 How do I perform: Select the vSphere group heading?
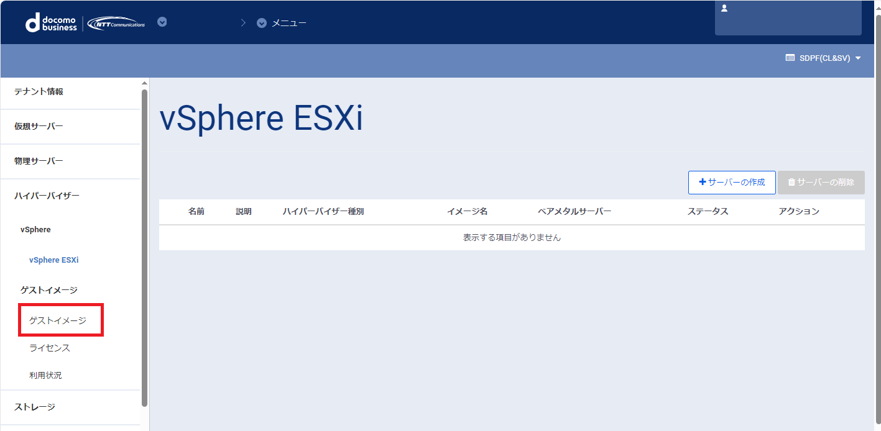pos(35,230)
